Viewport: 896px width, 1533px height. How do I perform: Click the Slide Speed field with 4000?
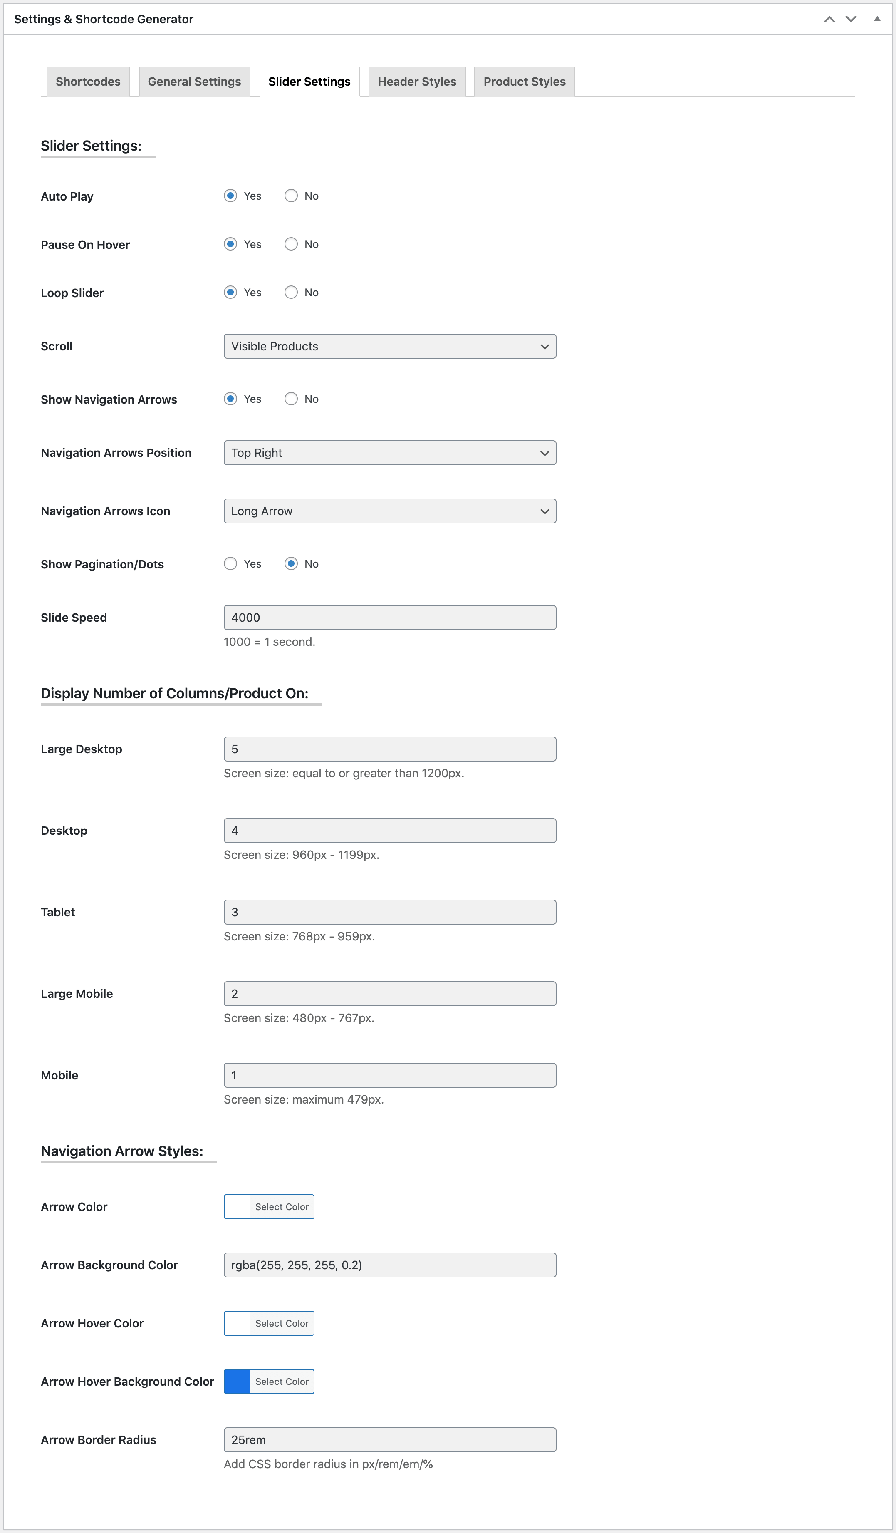point(390,618)
